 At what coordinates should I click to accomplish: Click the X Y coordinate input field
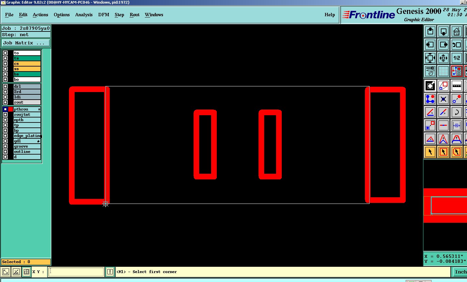point(76,272)
